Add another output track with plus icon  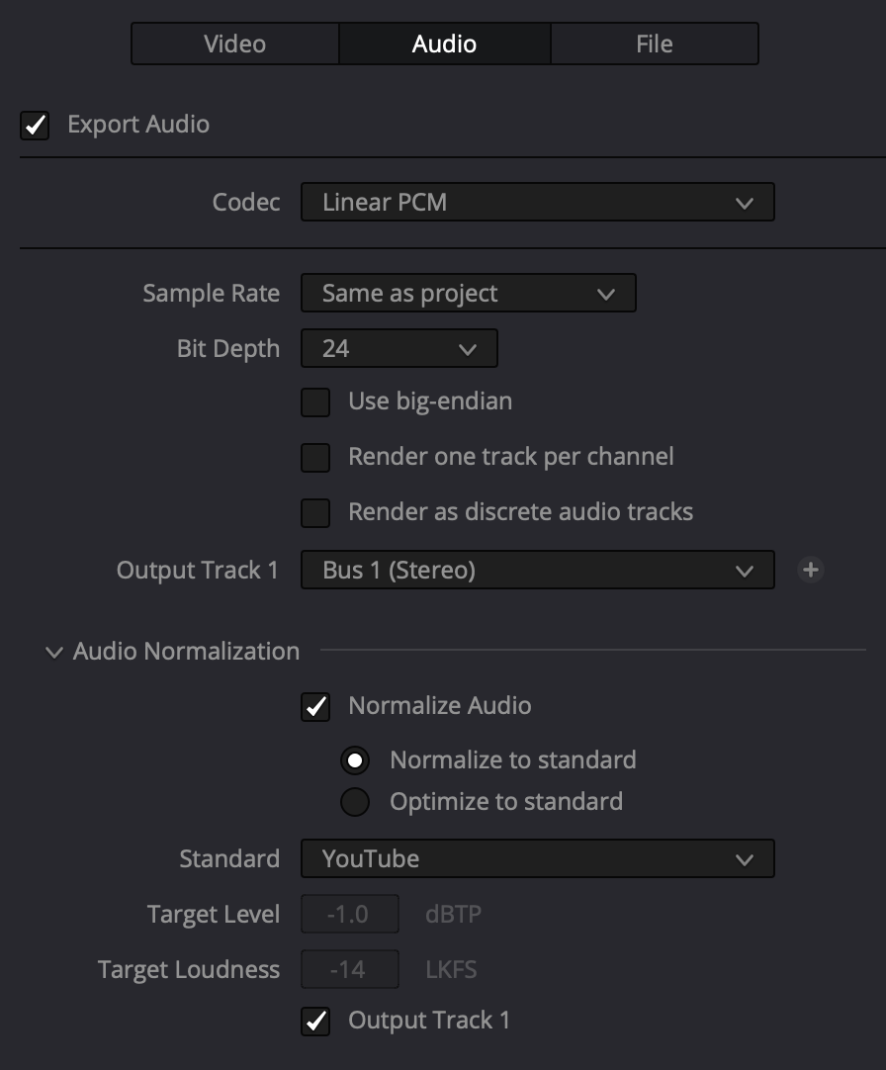coord(811,570)
